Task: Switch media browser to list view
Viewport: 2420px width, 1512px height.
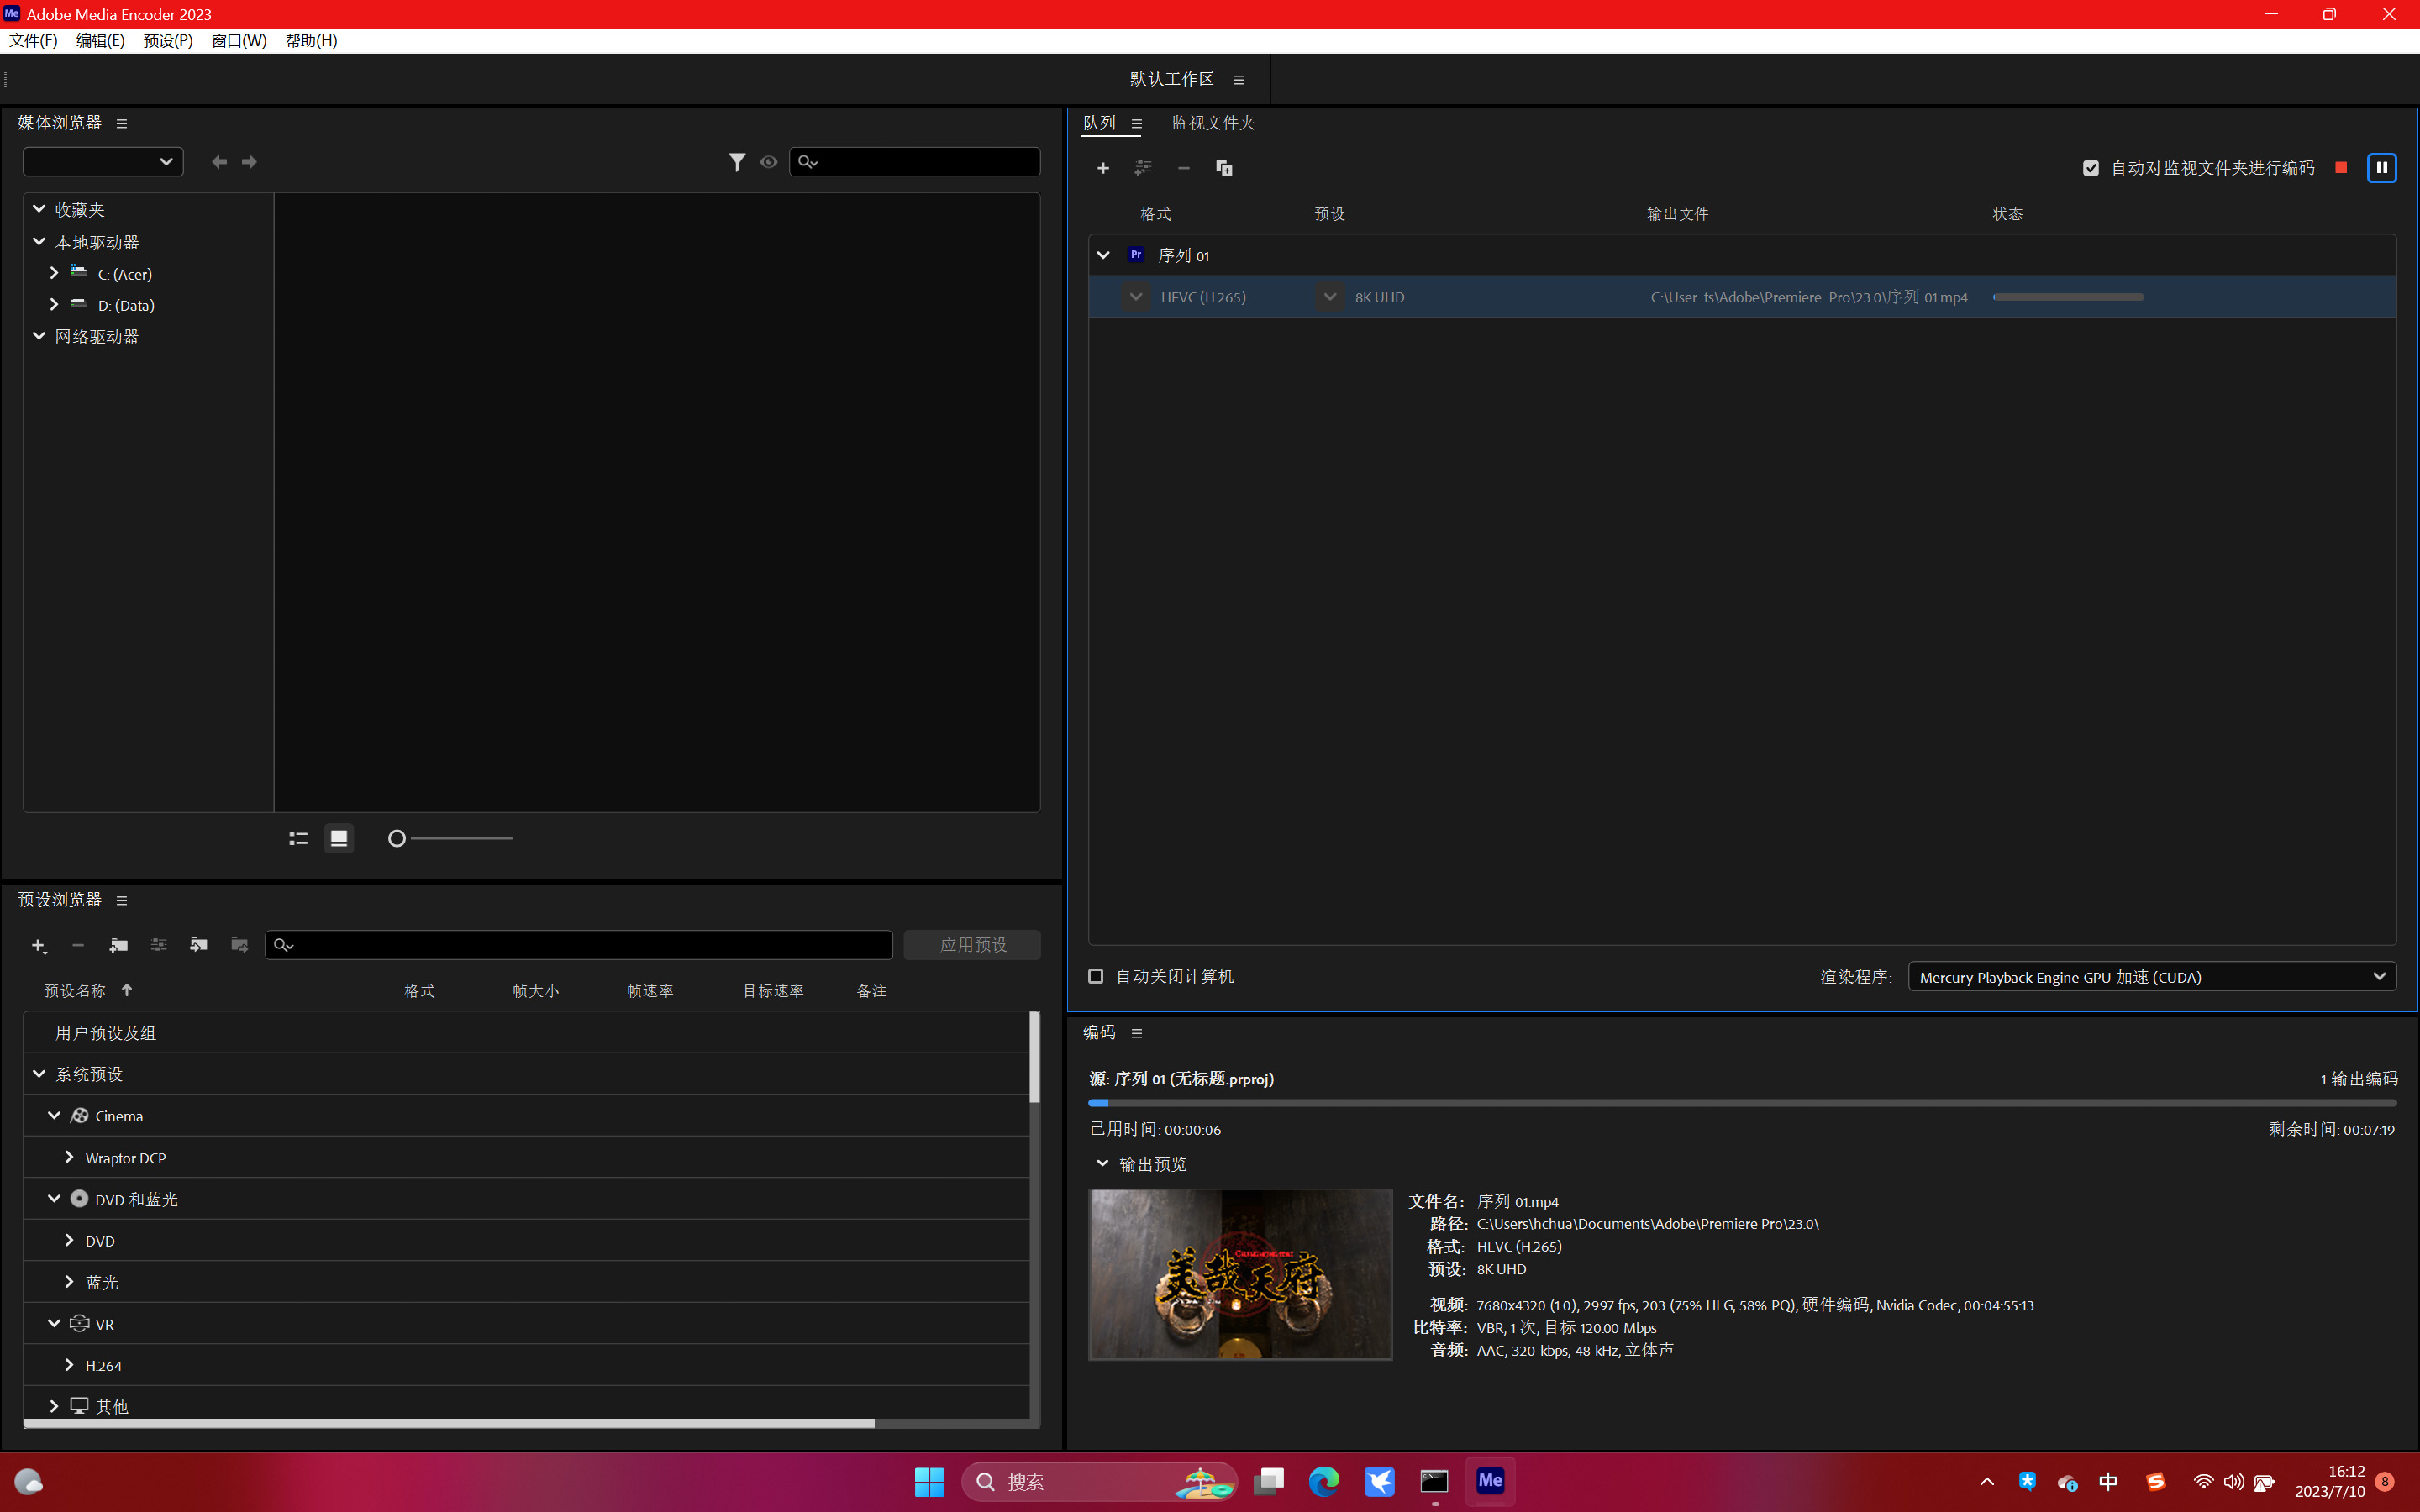Action: click(298, 838)
